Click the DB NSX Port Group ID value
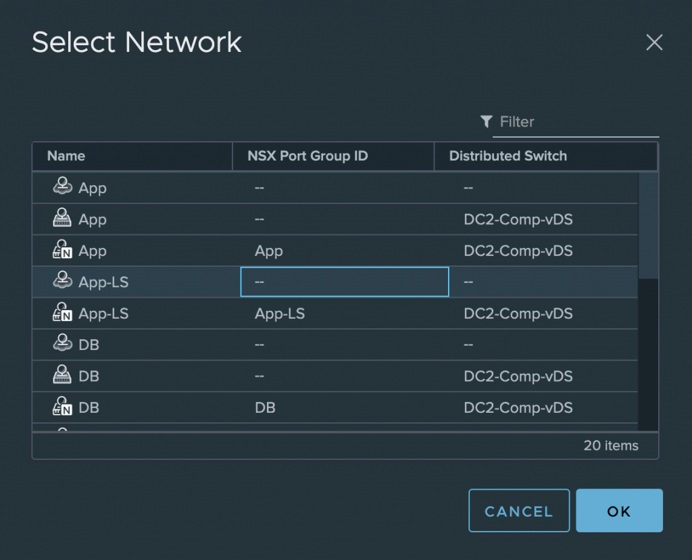692x560 pixels. click(x=265, y=407)
